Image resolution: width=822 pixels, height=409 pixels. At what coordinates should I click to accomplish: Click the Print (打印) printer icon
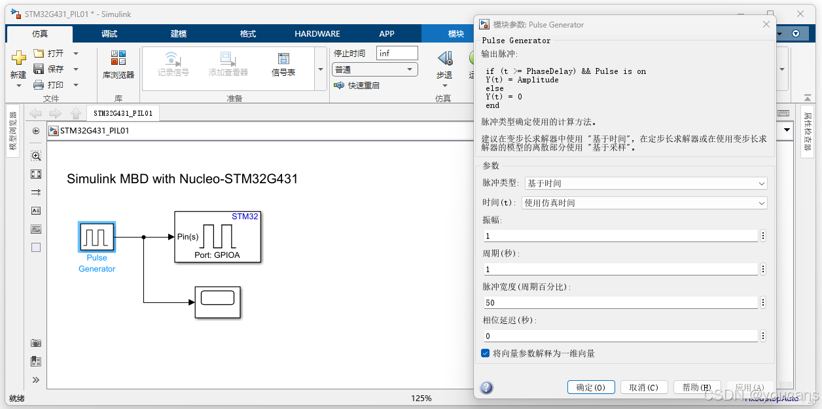[39, 84]
